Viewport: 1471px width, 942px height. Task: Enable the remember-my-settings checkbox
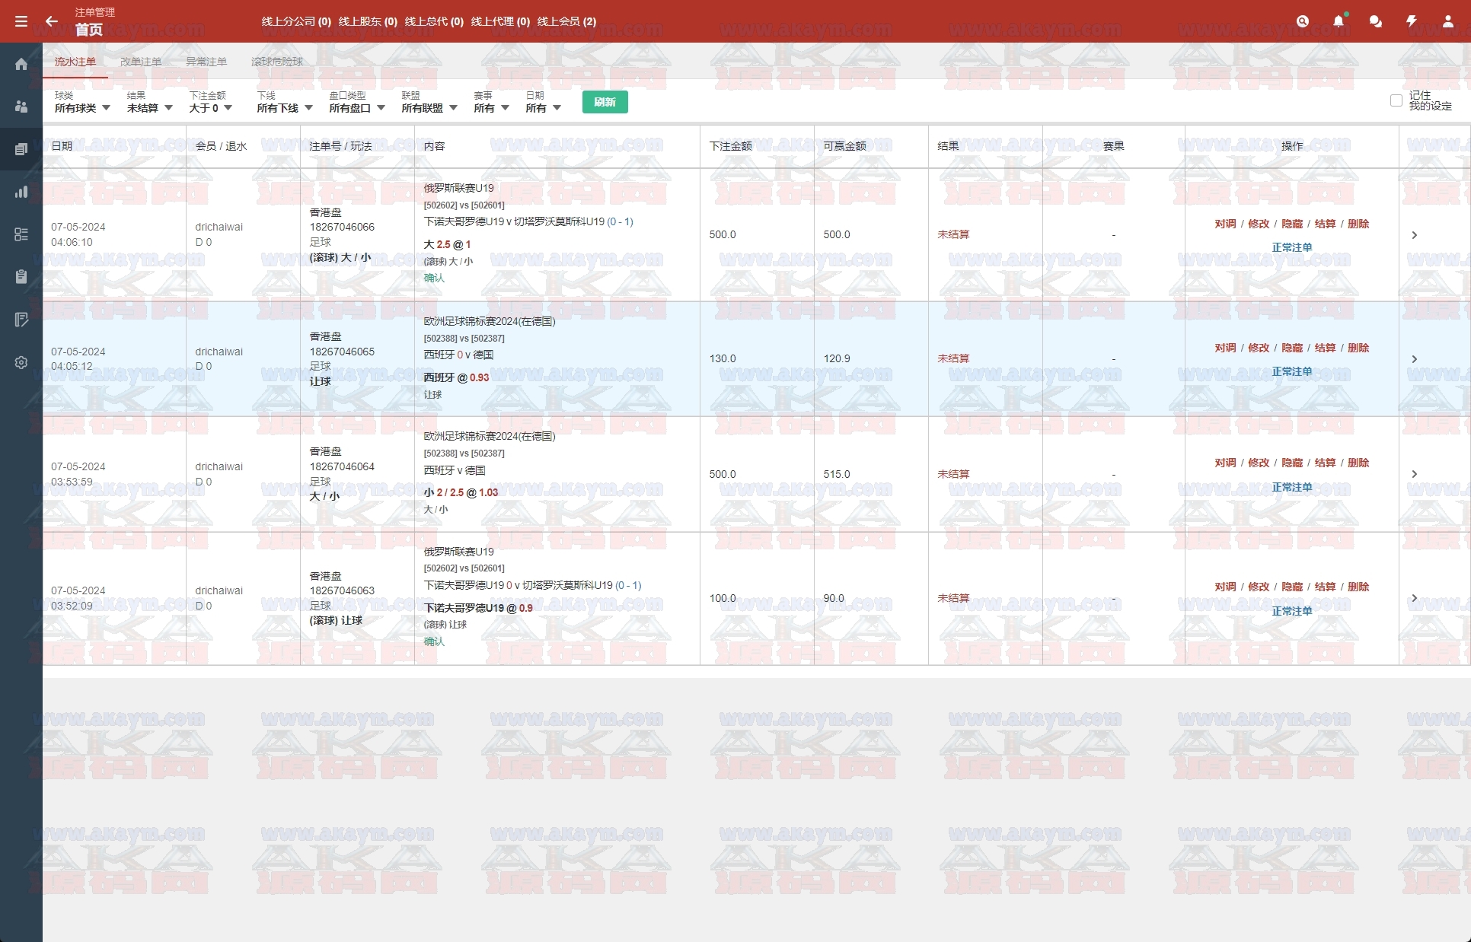tap(1396, 100)
